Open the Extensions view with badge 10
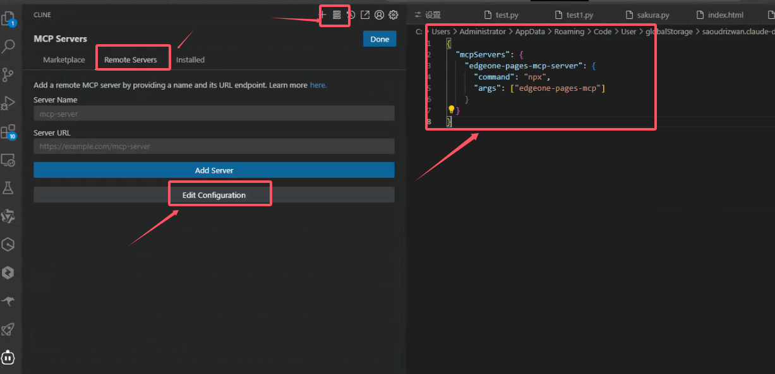 (8, 132)
